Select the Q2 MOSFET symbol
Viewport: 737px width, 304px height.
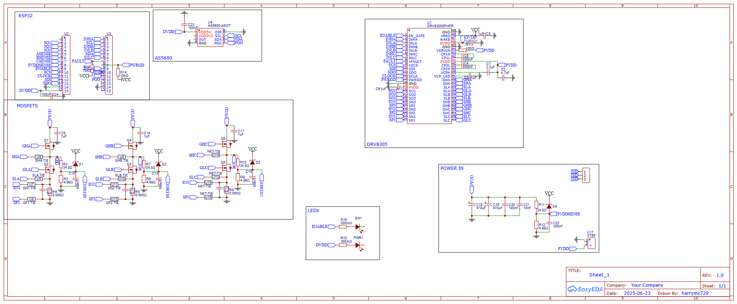click(50, 170)
